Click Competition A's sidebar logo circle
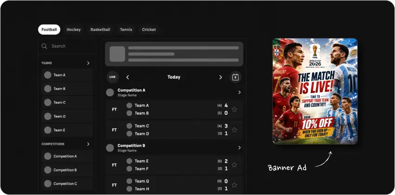Screen dimensions: 395x195 click(x=47, y=156)
